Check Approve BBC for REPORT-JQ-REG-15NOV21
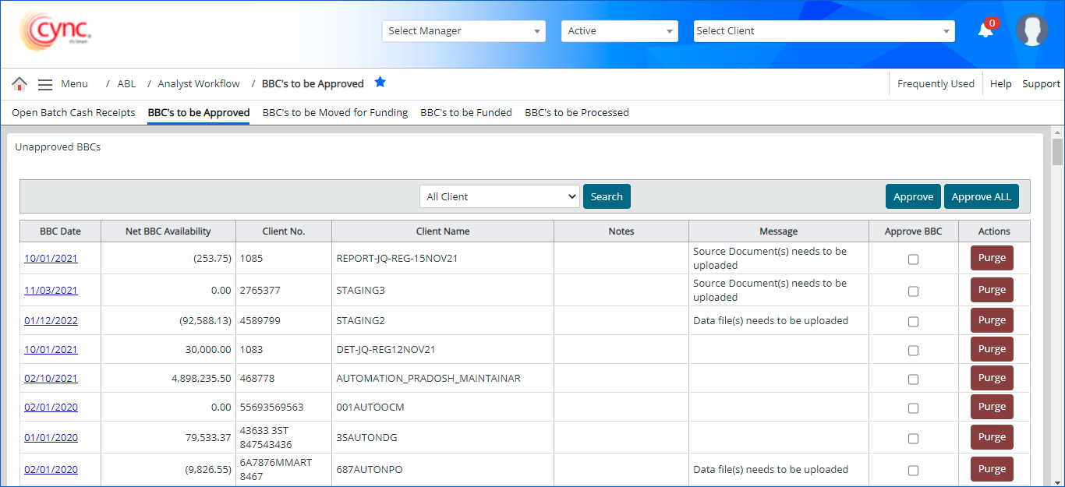Screen dimensions: 1065x487 point(913,259)
